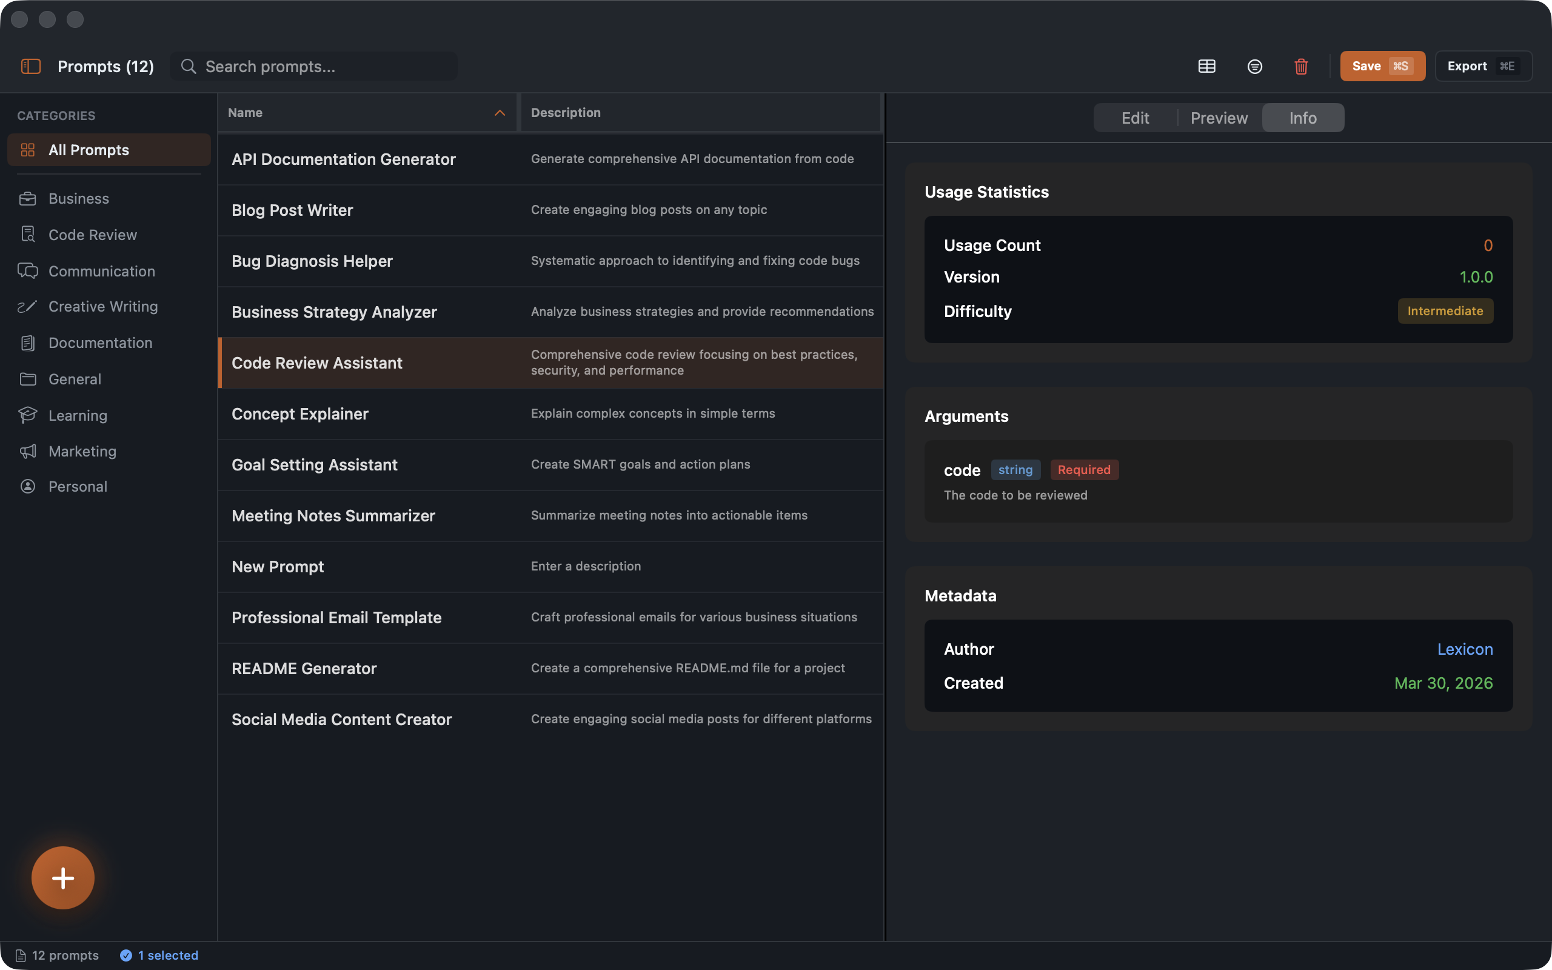Sort by Name using the chevron arrow
The height and width of the screenshot is (970, 1552).
(x=500, y=113)
